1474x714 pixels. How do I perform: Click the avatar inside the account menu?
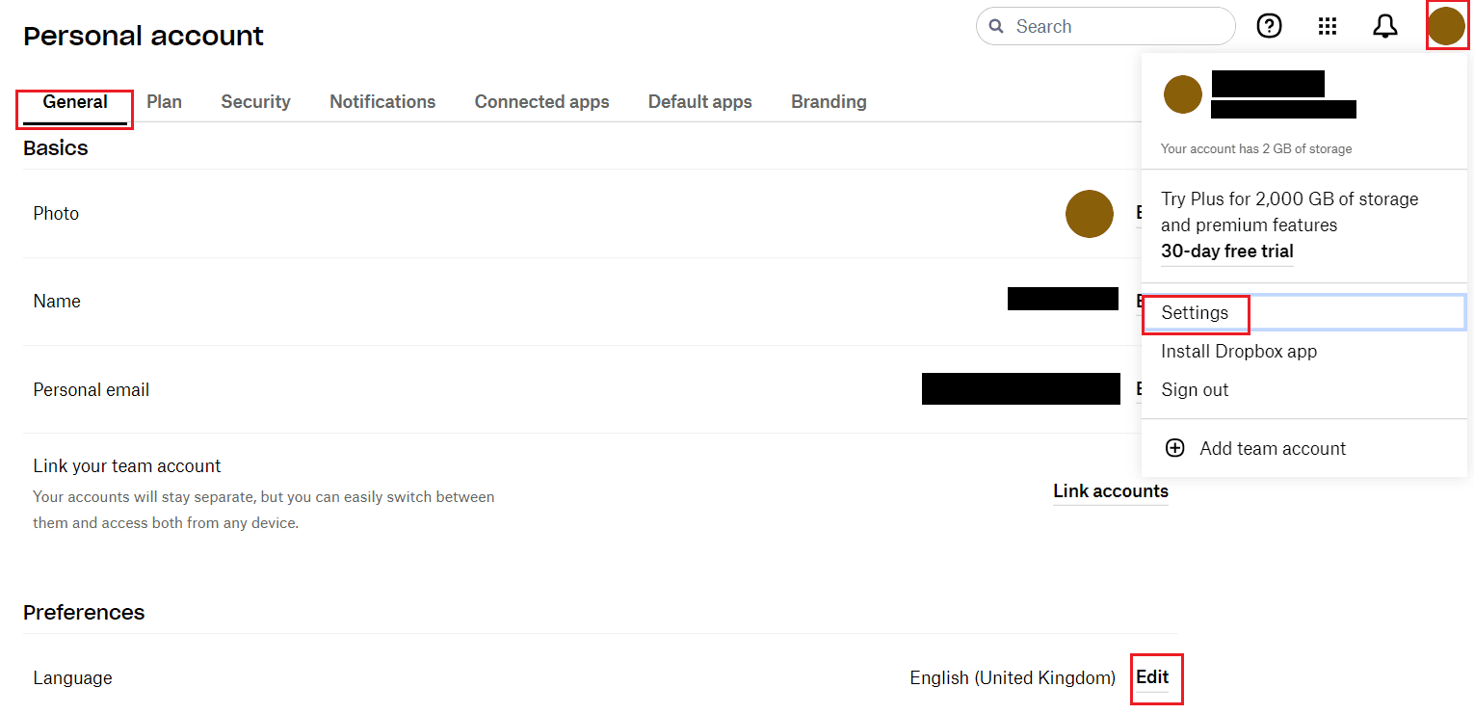(1183, 94)
